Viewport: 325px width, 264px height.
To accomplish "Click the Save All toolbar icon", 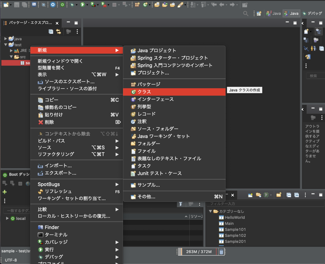I will coord(24,5).
